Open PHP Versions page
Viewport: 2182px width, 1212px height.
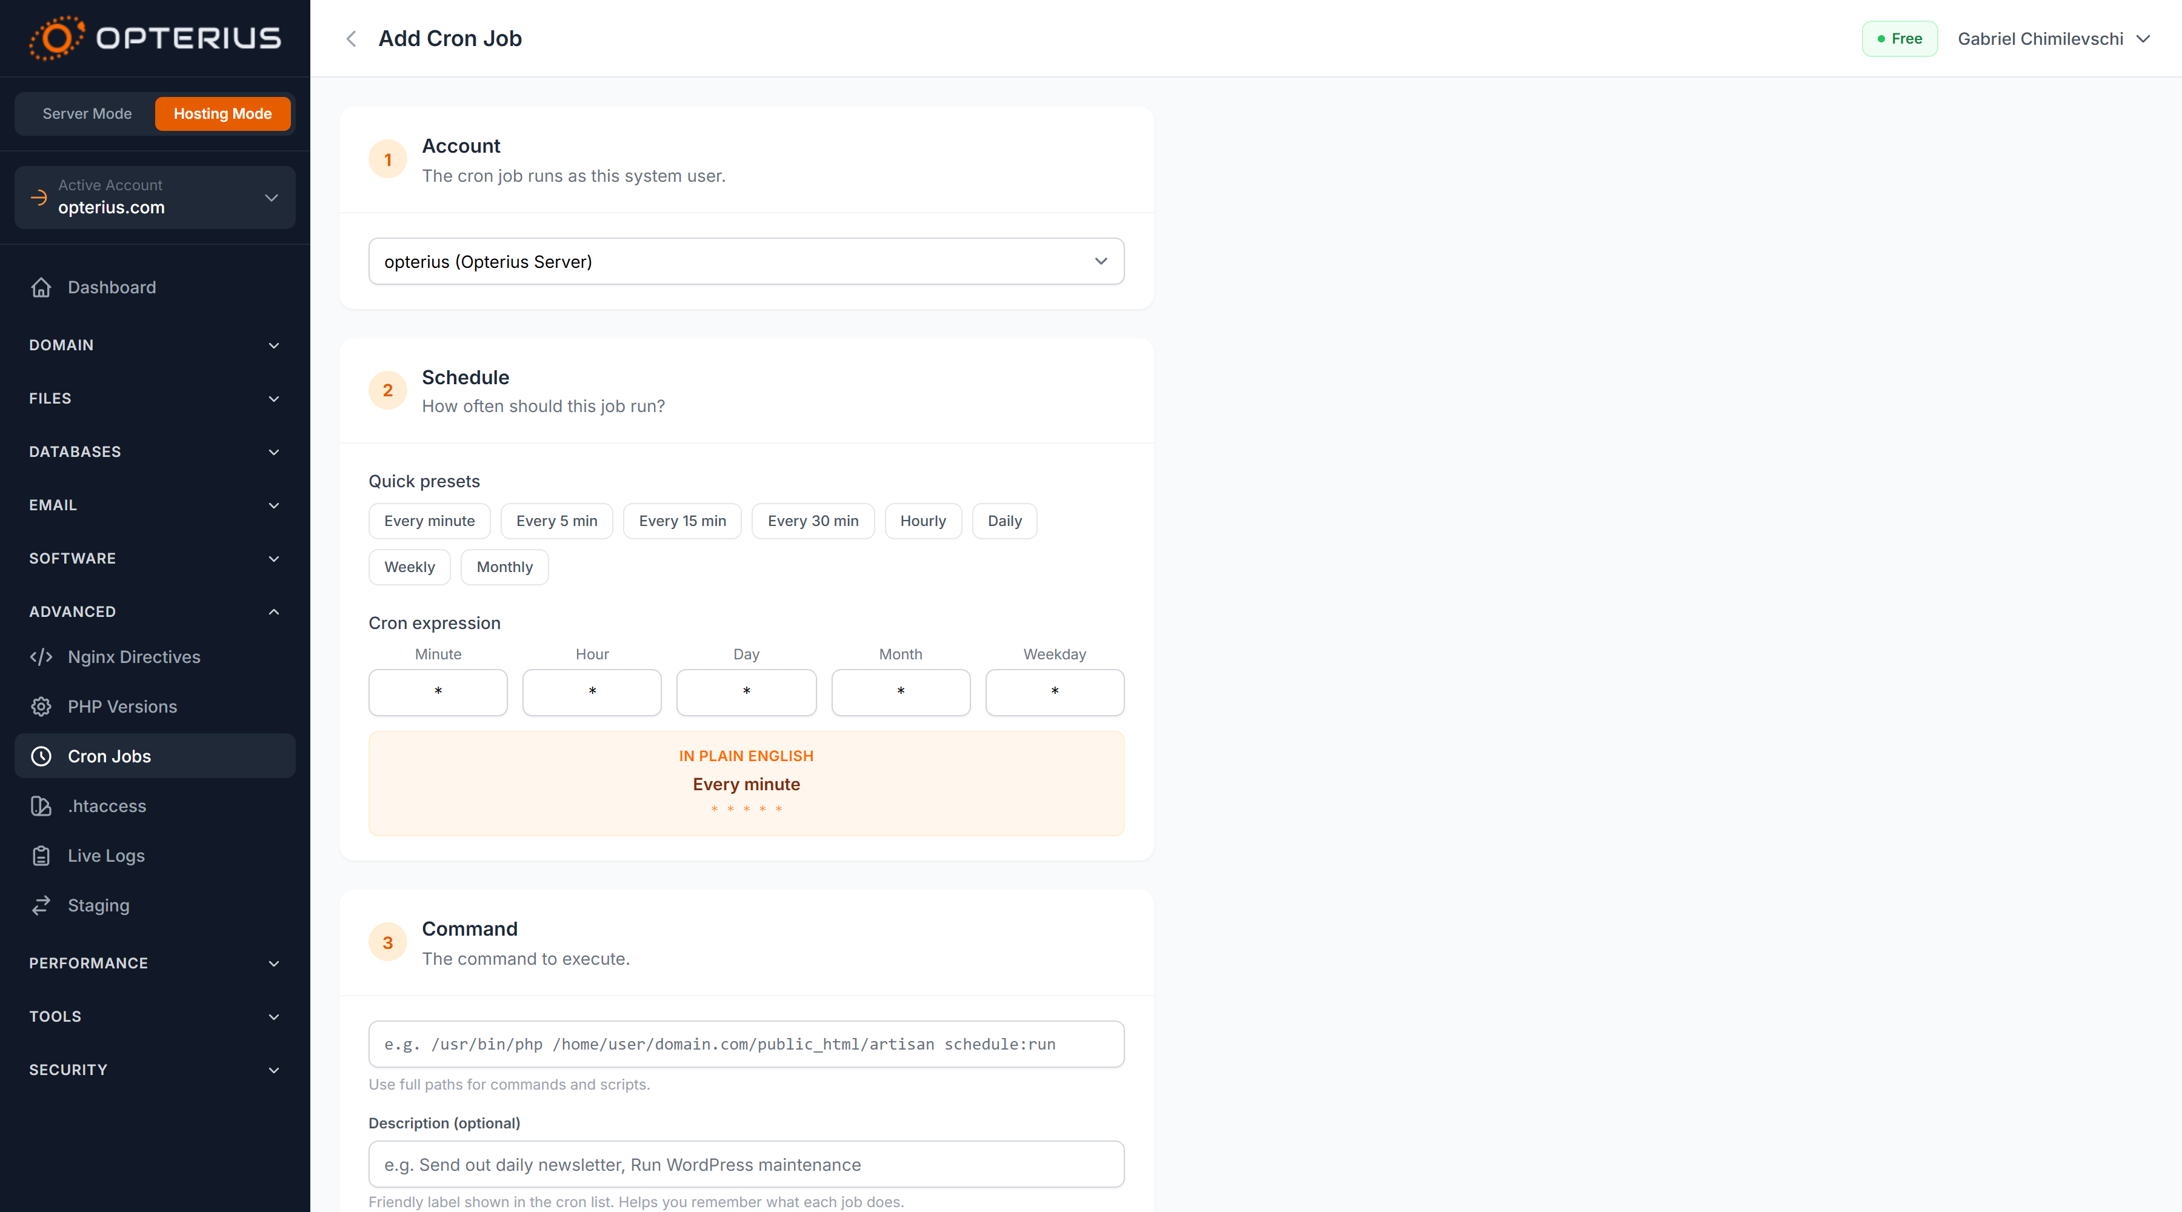click(155, 707)
